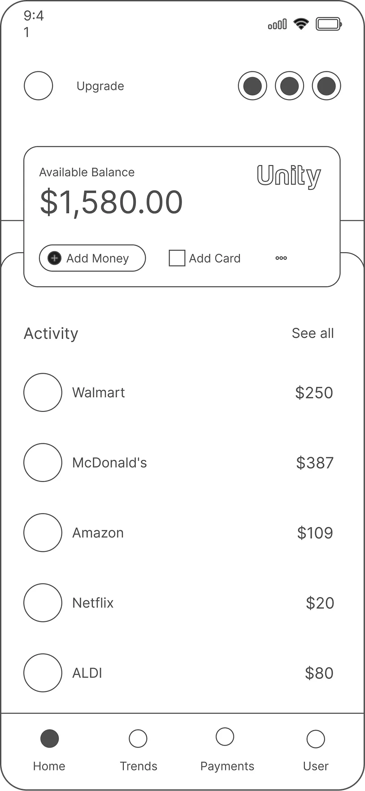This screenshot has height=791, width=365.
Task: Tap the McDonald's merchant icon
Action: 43,463
